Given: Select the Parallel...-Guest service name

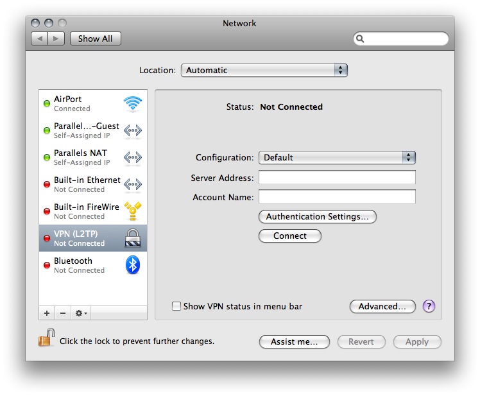Looking at the screenshot, I should pos(87,126).
